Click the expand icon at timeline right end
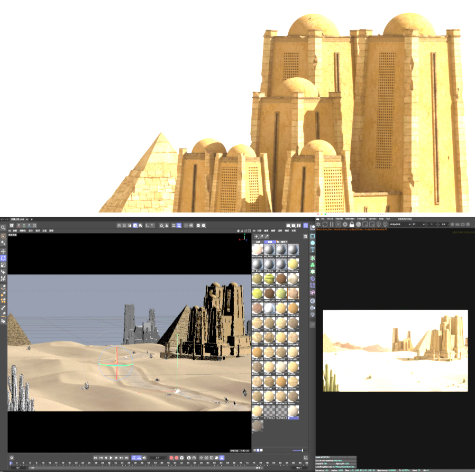 306,458
